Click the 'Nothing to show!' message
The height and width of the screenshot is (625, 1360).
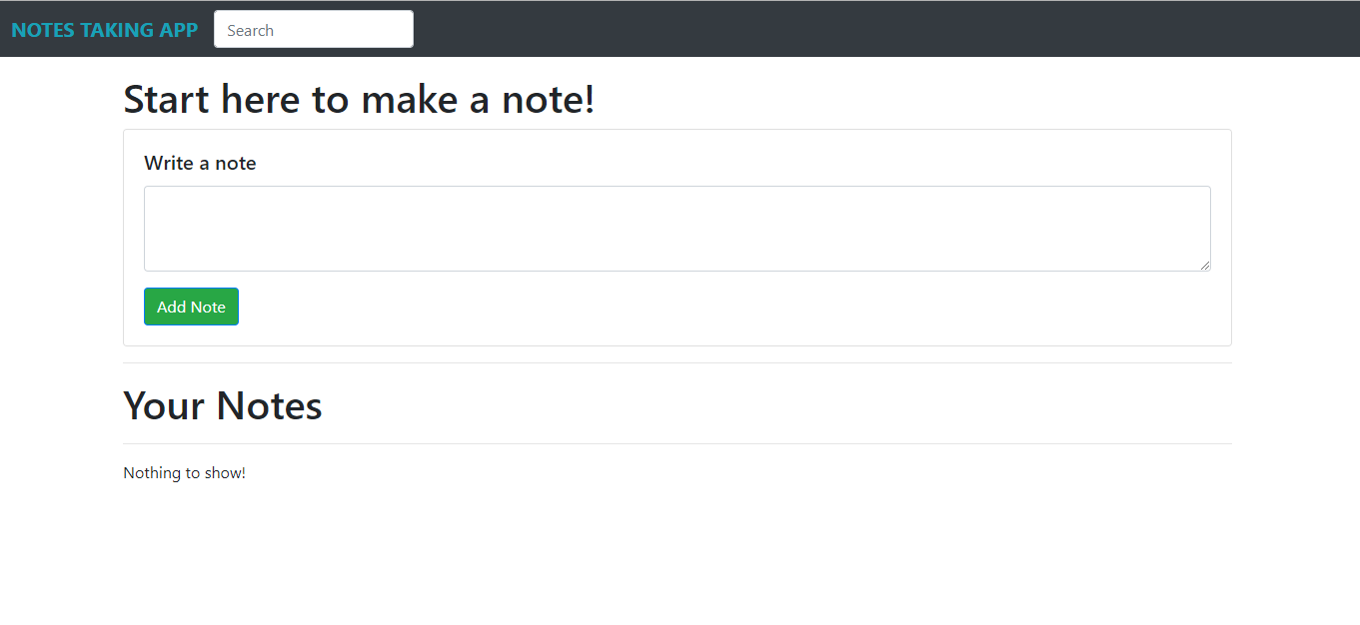tap(184, 473)
